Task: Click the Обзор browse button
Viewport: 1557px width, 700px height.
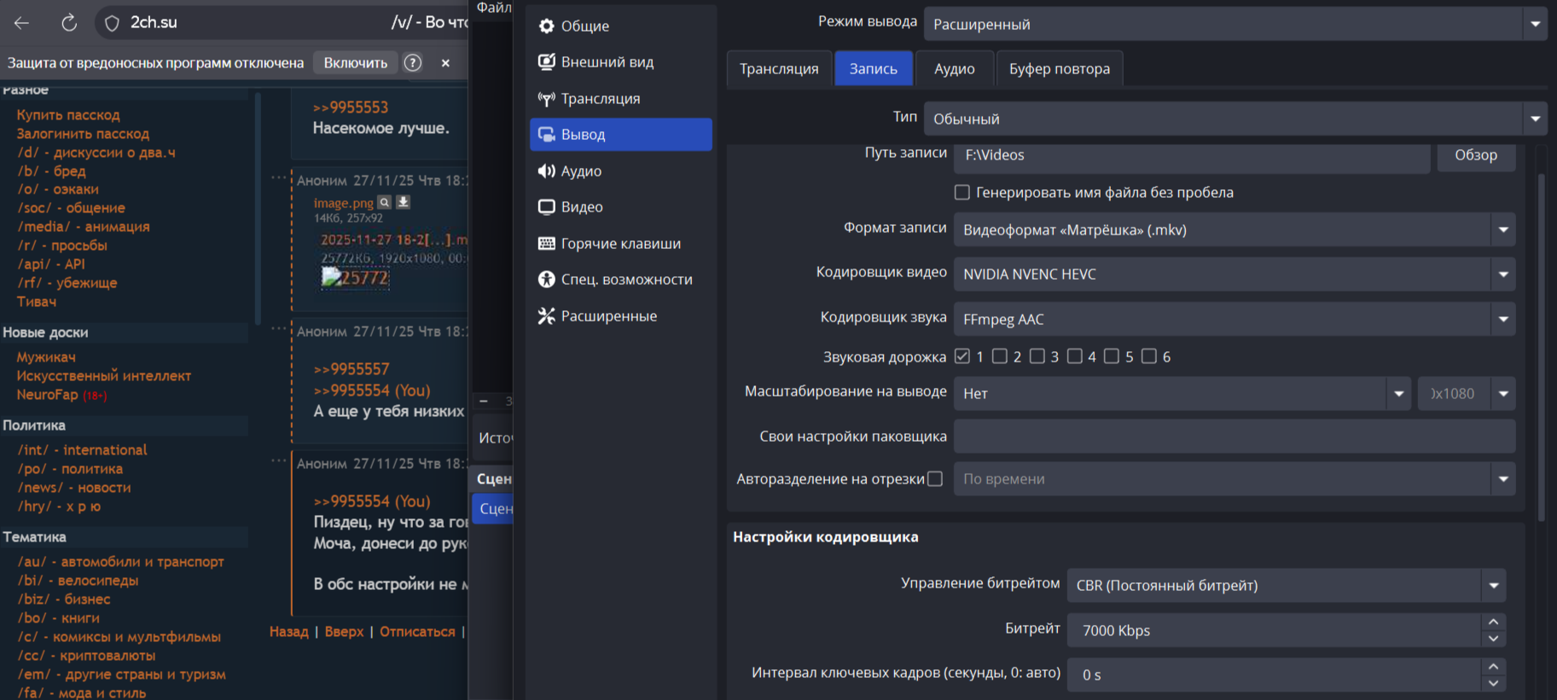Action: pyautogui.click(x=1475, y=155)
